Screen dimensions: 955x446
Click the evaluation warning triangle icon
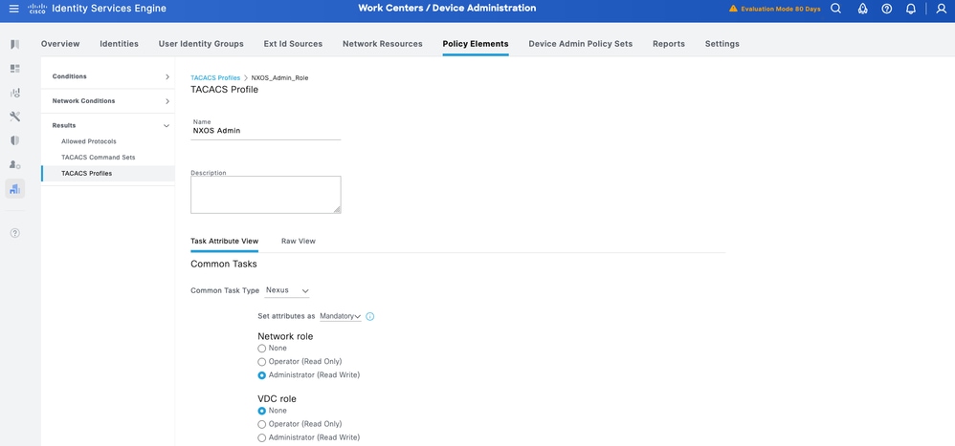pyautogui.click(x=733, y=9)
